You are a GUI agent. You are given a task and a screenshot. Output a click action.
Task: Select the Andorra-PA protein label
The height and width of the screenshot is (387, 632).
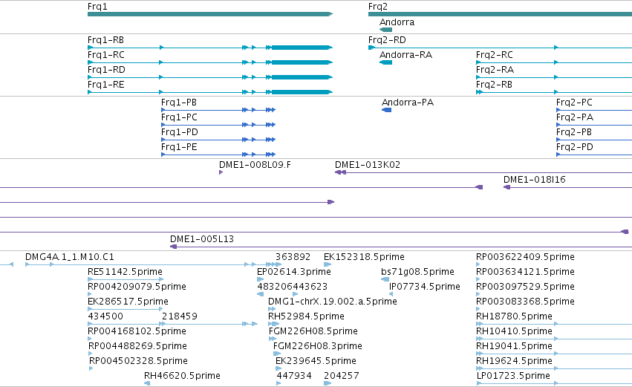point(408,103)
